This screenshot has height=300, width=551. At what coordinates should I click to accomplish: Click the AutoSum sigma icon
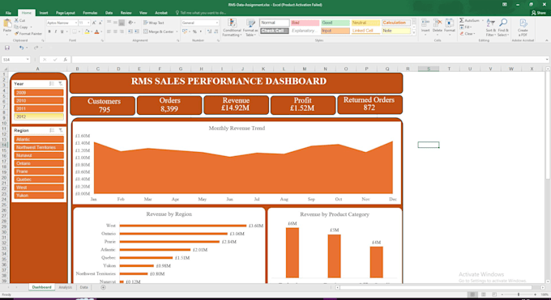point(462,20)
